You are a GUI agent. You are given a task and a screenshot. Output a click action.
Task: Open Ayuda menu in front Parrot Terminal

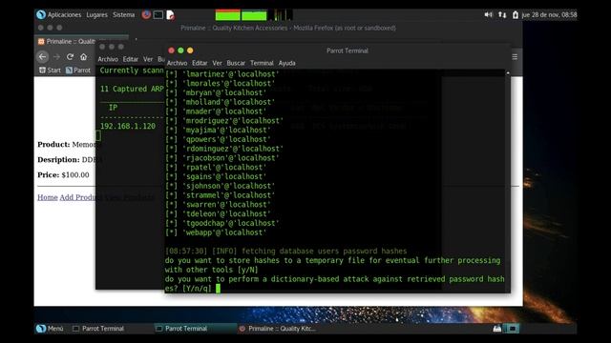click(286, 63)
